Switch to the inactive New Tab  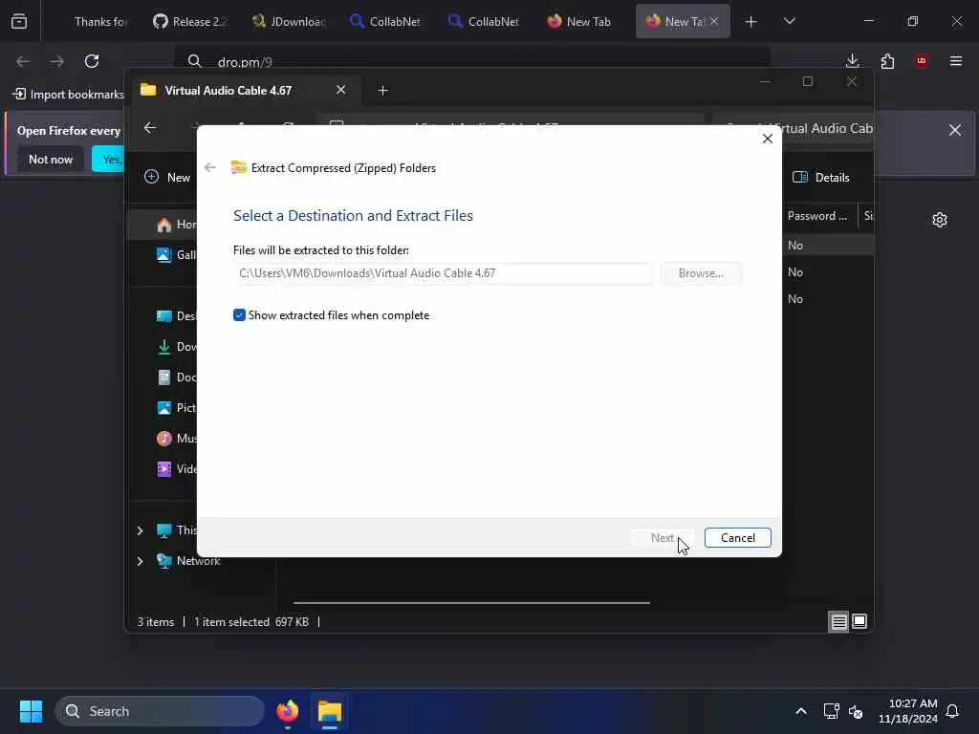coord(579,21)
